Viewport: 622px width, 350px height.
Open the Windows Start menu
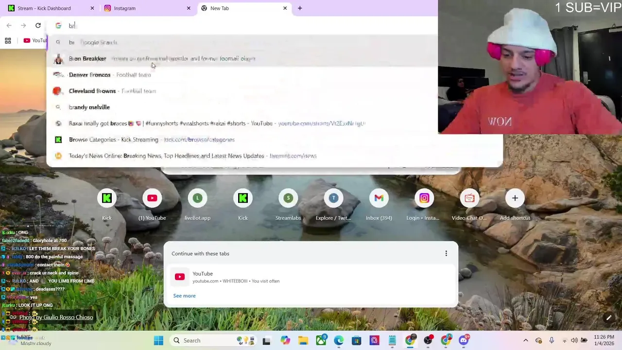tap(158, 340)
